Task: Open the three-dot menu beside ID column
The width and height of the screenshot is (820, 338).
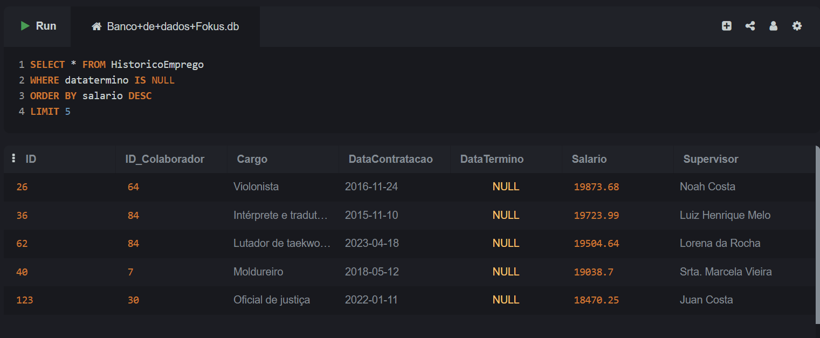Action: click(13, 158)
